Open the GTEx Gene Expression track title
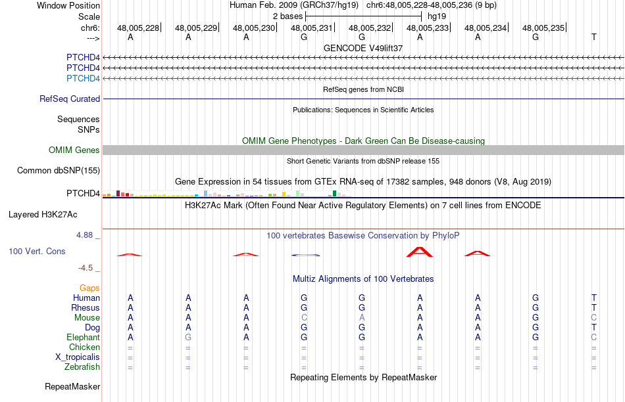The image size is (625, 402). (x=363, y=181)
